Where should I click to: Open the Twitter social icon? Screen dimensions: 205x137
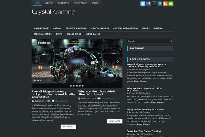click(143, 4)
